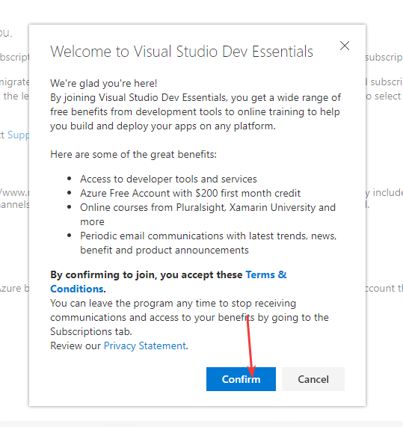Click the 'Periodic email communications' bullet
Image resolution: width=403 pixels, height=427 pixels.
point(209,243)
